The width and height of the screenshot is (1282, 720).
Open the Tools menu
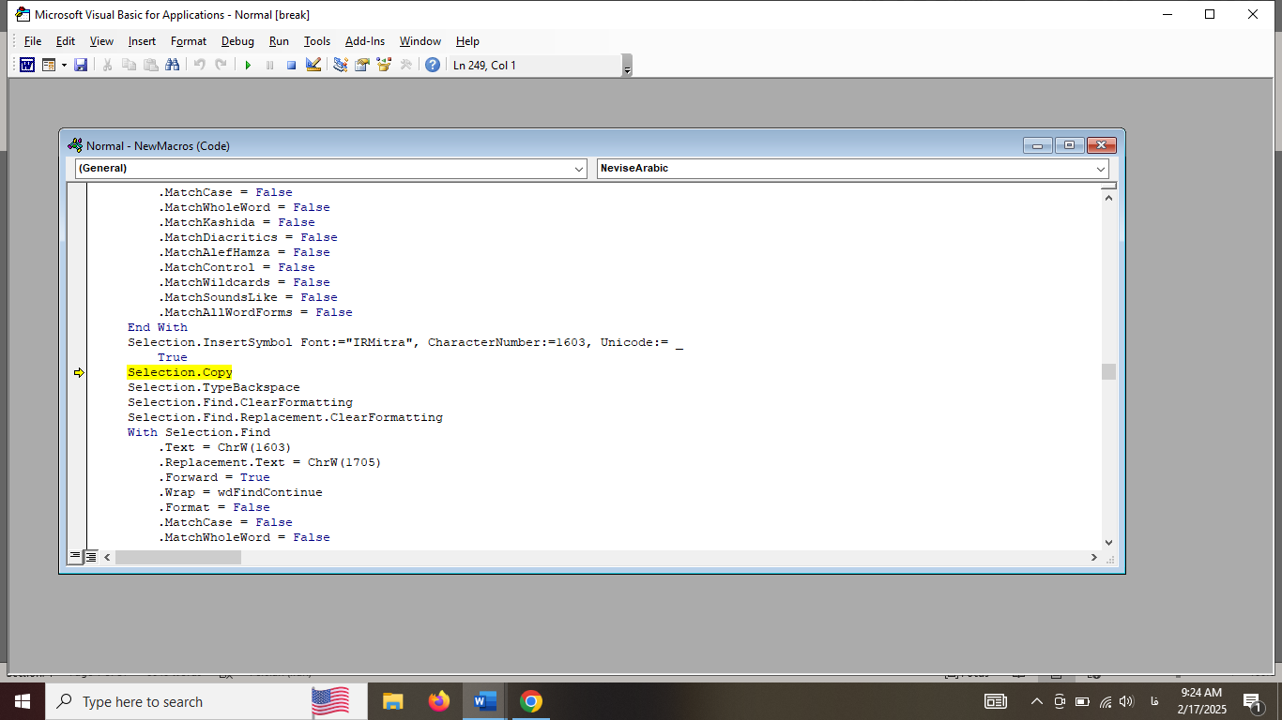tap(317, 41)
